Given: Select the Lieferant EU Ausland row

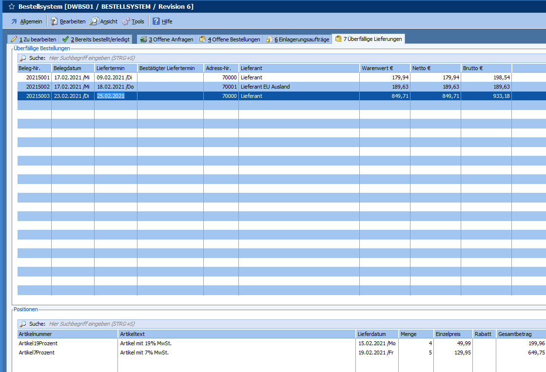Looking at the screenshot, I should coord(265,87).
